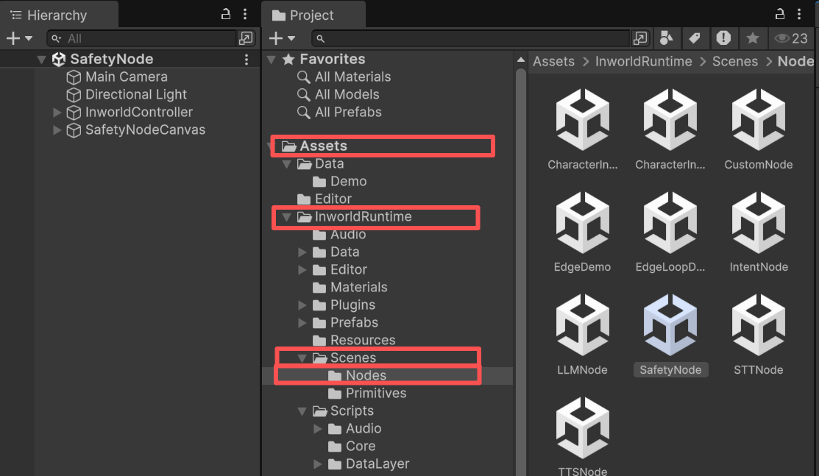
Task: Collapse the SafetyNode scene in Hierarchy
Action: (41, 60)
